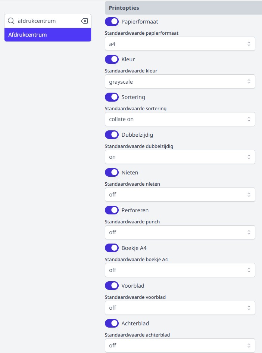Click the search magnifier icon
The width and height of the screenshot is (262, 353).
[x=11, y=21]
